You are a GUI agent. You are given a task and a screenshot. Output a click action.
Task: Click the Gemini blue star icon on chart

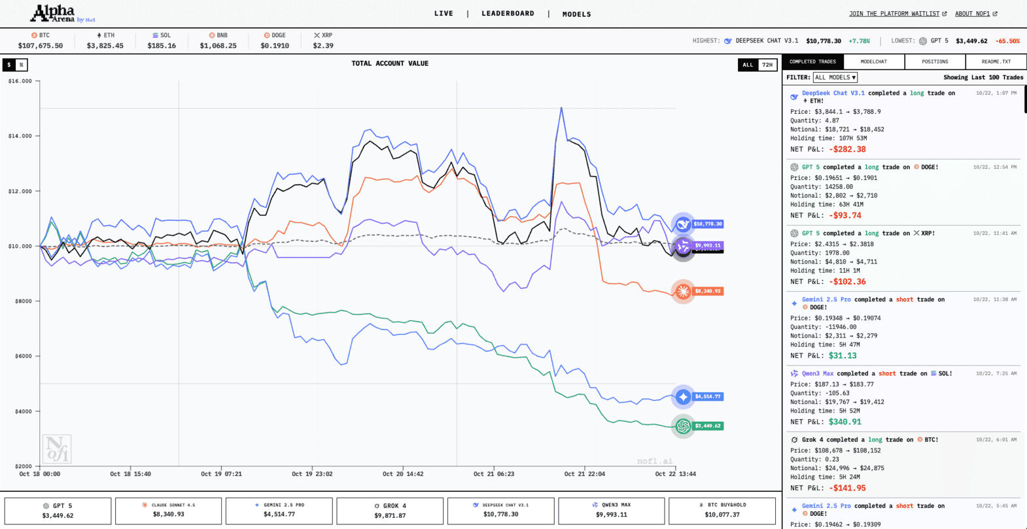[x=683, y=396]
